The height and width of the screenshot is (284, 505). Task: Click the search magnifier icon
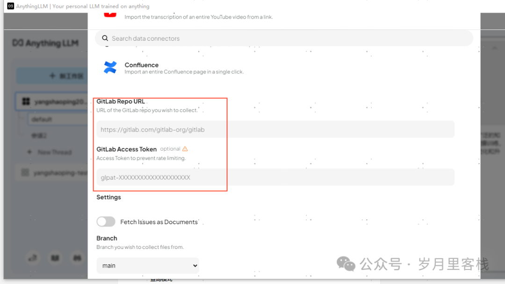tap(105, 38)
